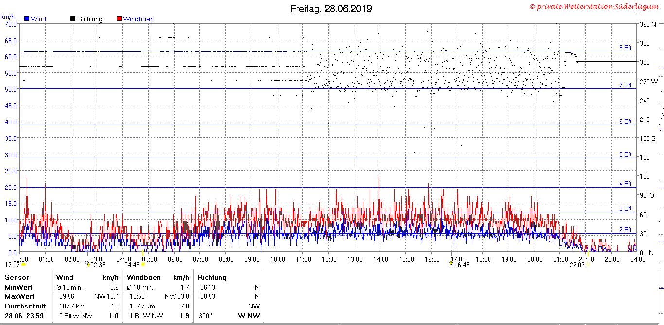Select the Richtung legend label
664x325 pixels.
pos(90,19)
